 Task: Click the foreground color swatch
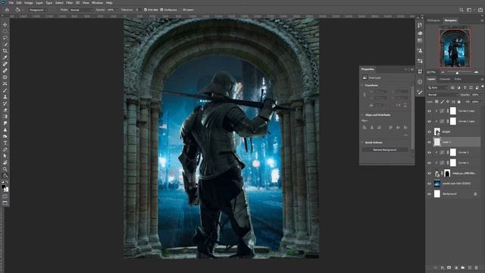click(x=3, y=187)
